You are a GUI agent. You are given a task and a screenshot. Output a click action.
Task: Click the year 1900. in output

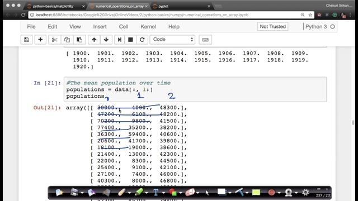81,54
